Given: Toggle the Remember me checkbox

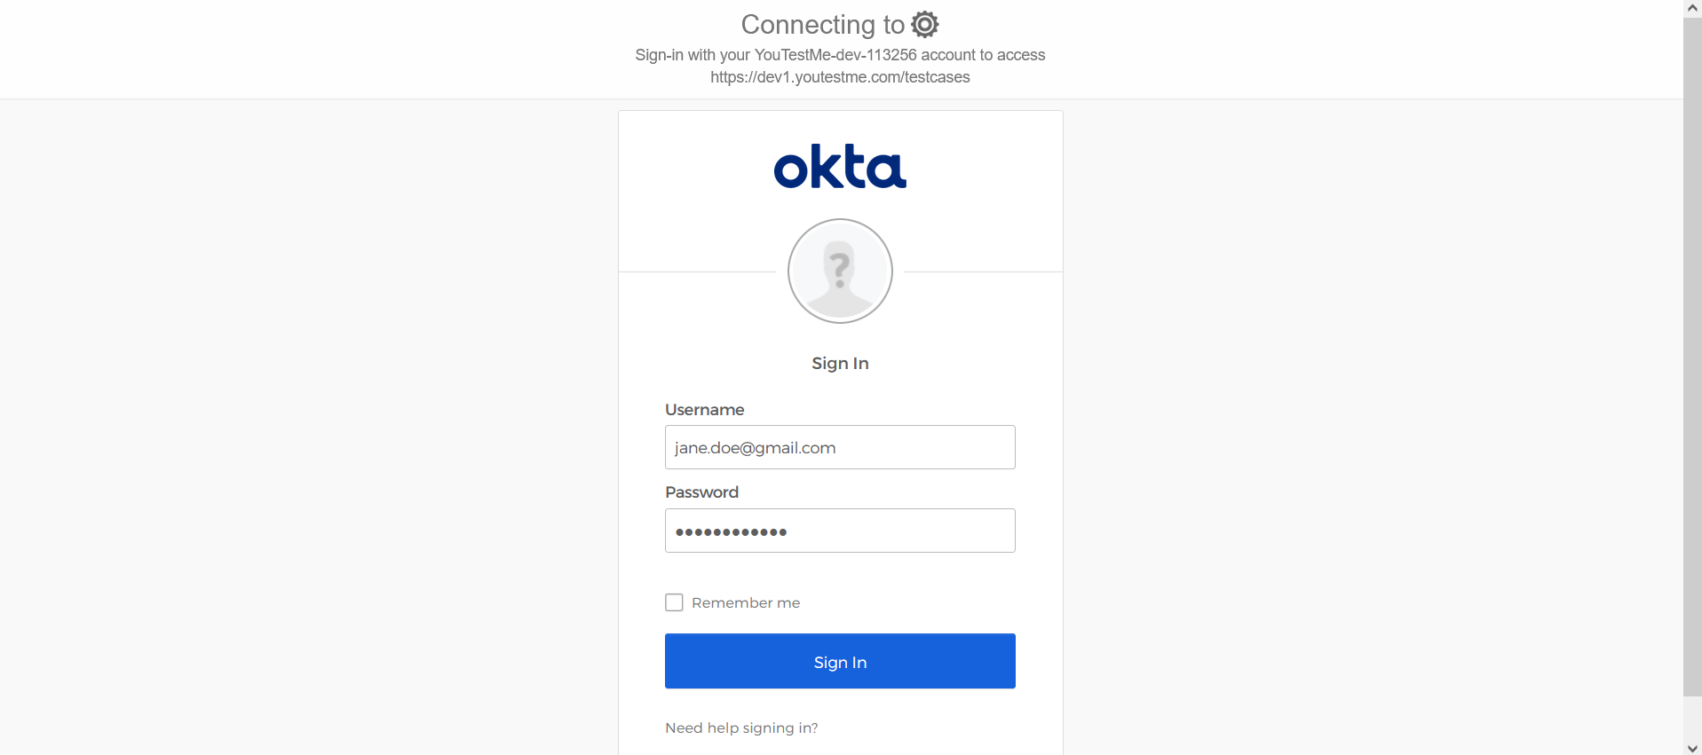Looking at the screenshot, I should (675, 602).
